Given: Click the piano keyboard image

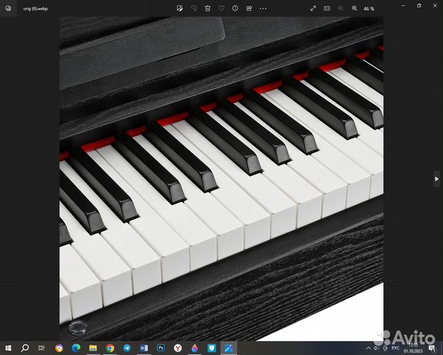Looking at the screenshot, I should (x=221, y=178).
